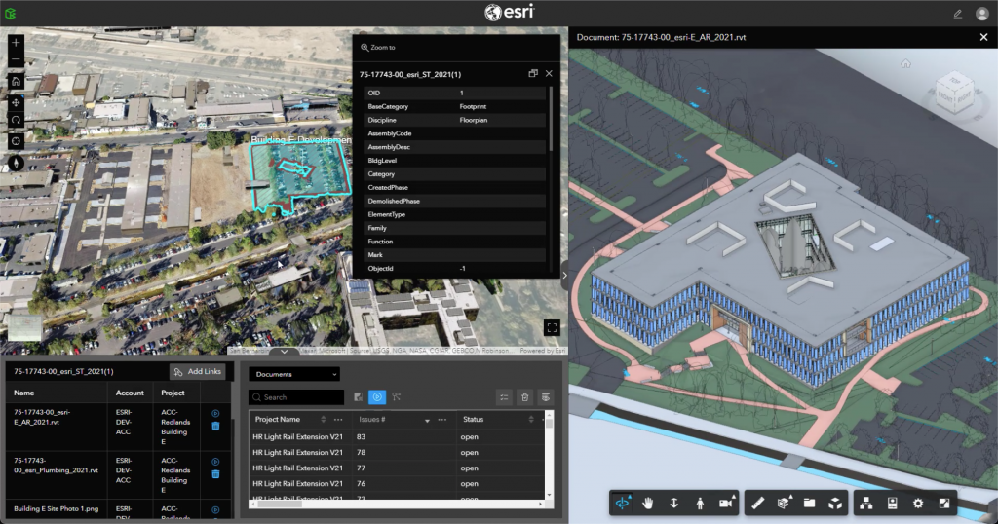
Task: Open the user account profile icon
Action: (x=981, y=14)
